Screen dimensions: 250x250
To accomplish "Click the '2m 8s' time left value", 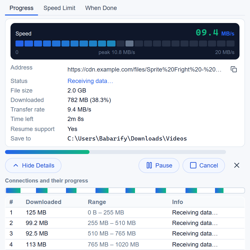I will (x=75, y=119).
